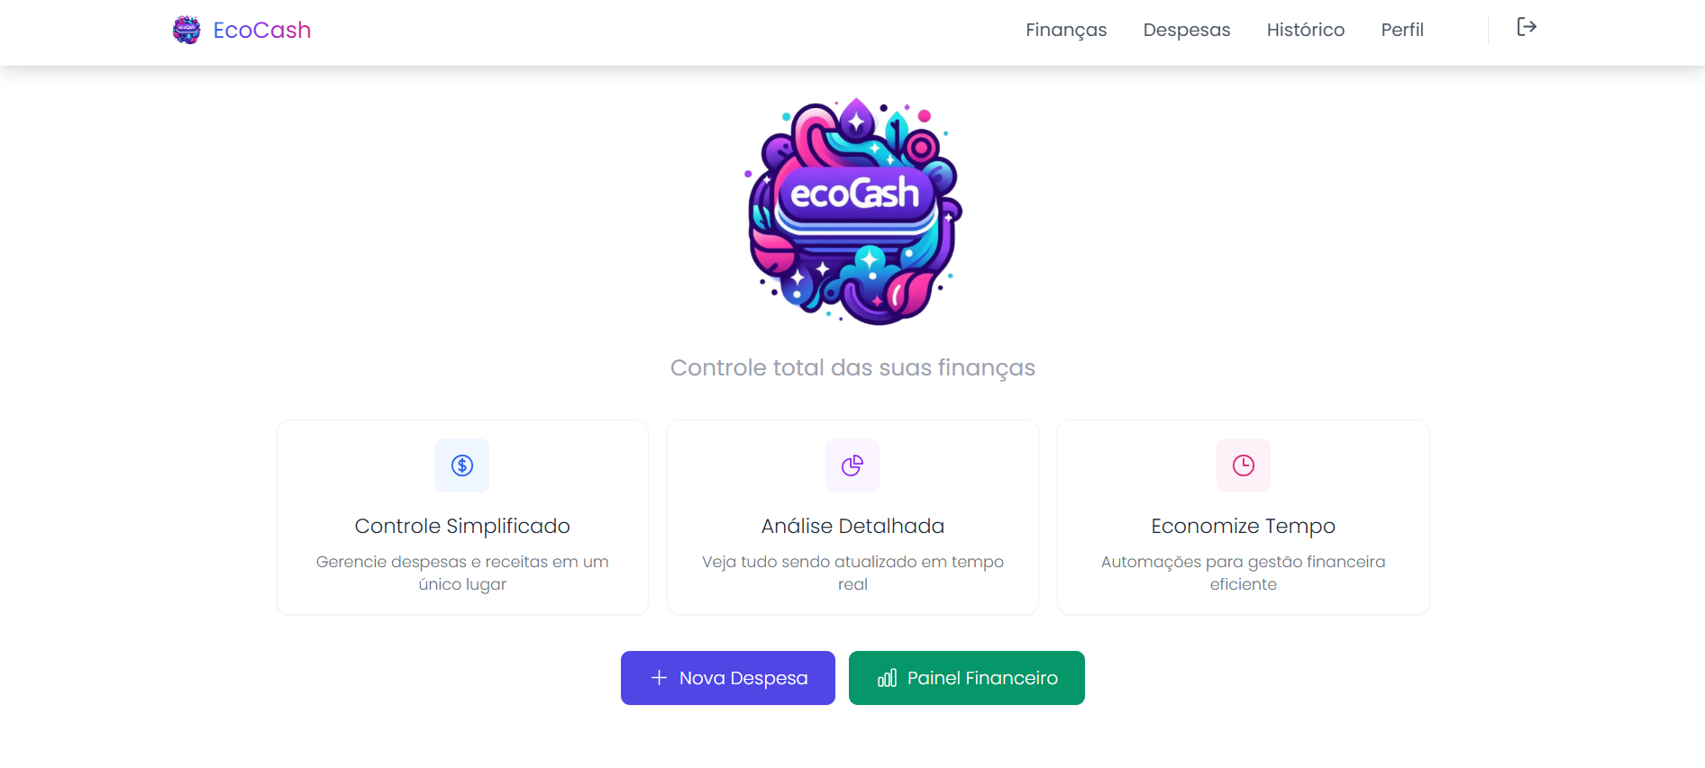Click the tagline Controle total das suas finanças
The image size is (1705, 768).
(852, 367)
